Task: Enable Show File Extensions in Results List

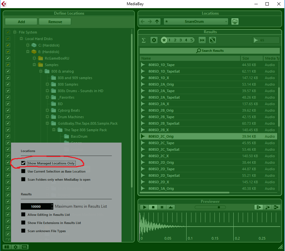Action: click(23, 223)
